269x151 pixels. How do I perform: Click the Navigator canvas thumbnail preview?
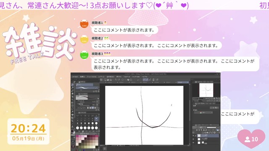(206, 90)
